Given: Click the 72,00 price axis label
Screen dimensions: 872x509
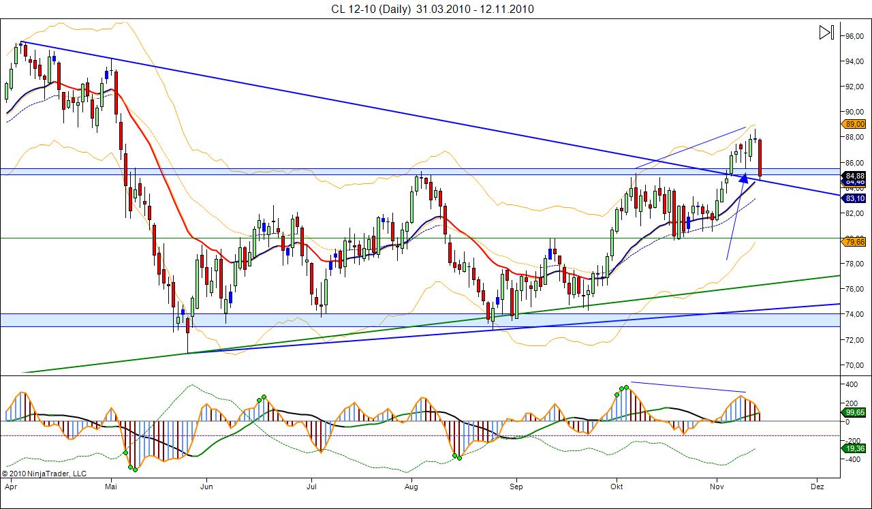Looking at the screenshot, I should (x=854, y=339).
